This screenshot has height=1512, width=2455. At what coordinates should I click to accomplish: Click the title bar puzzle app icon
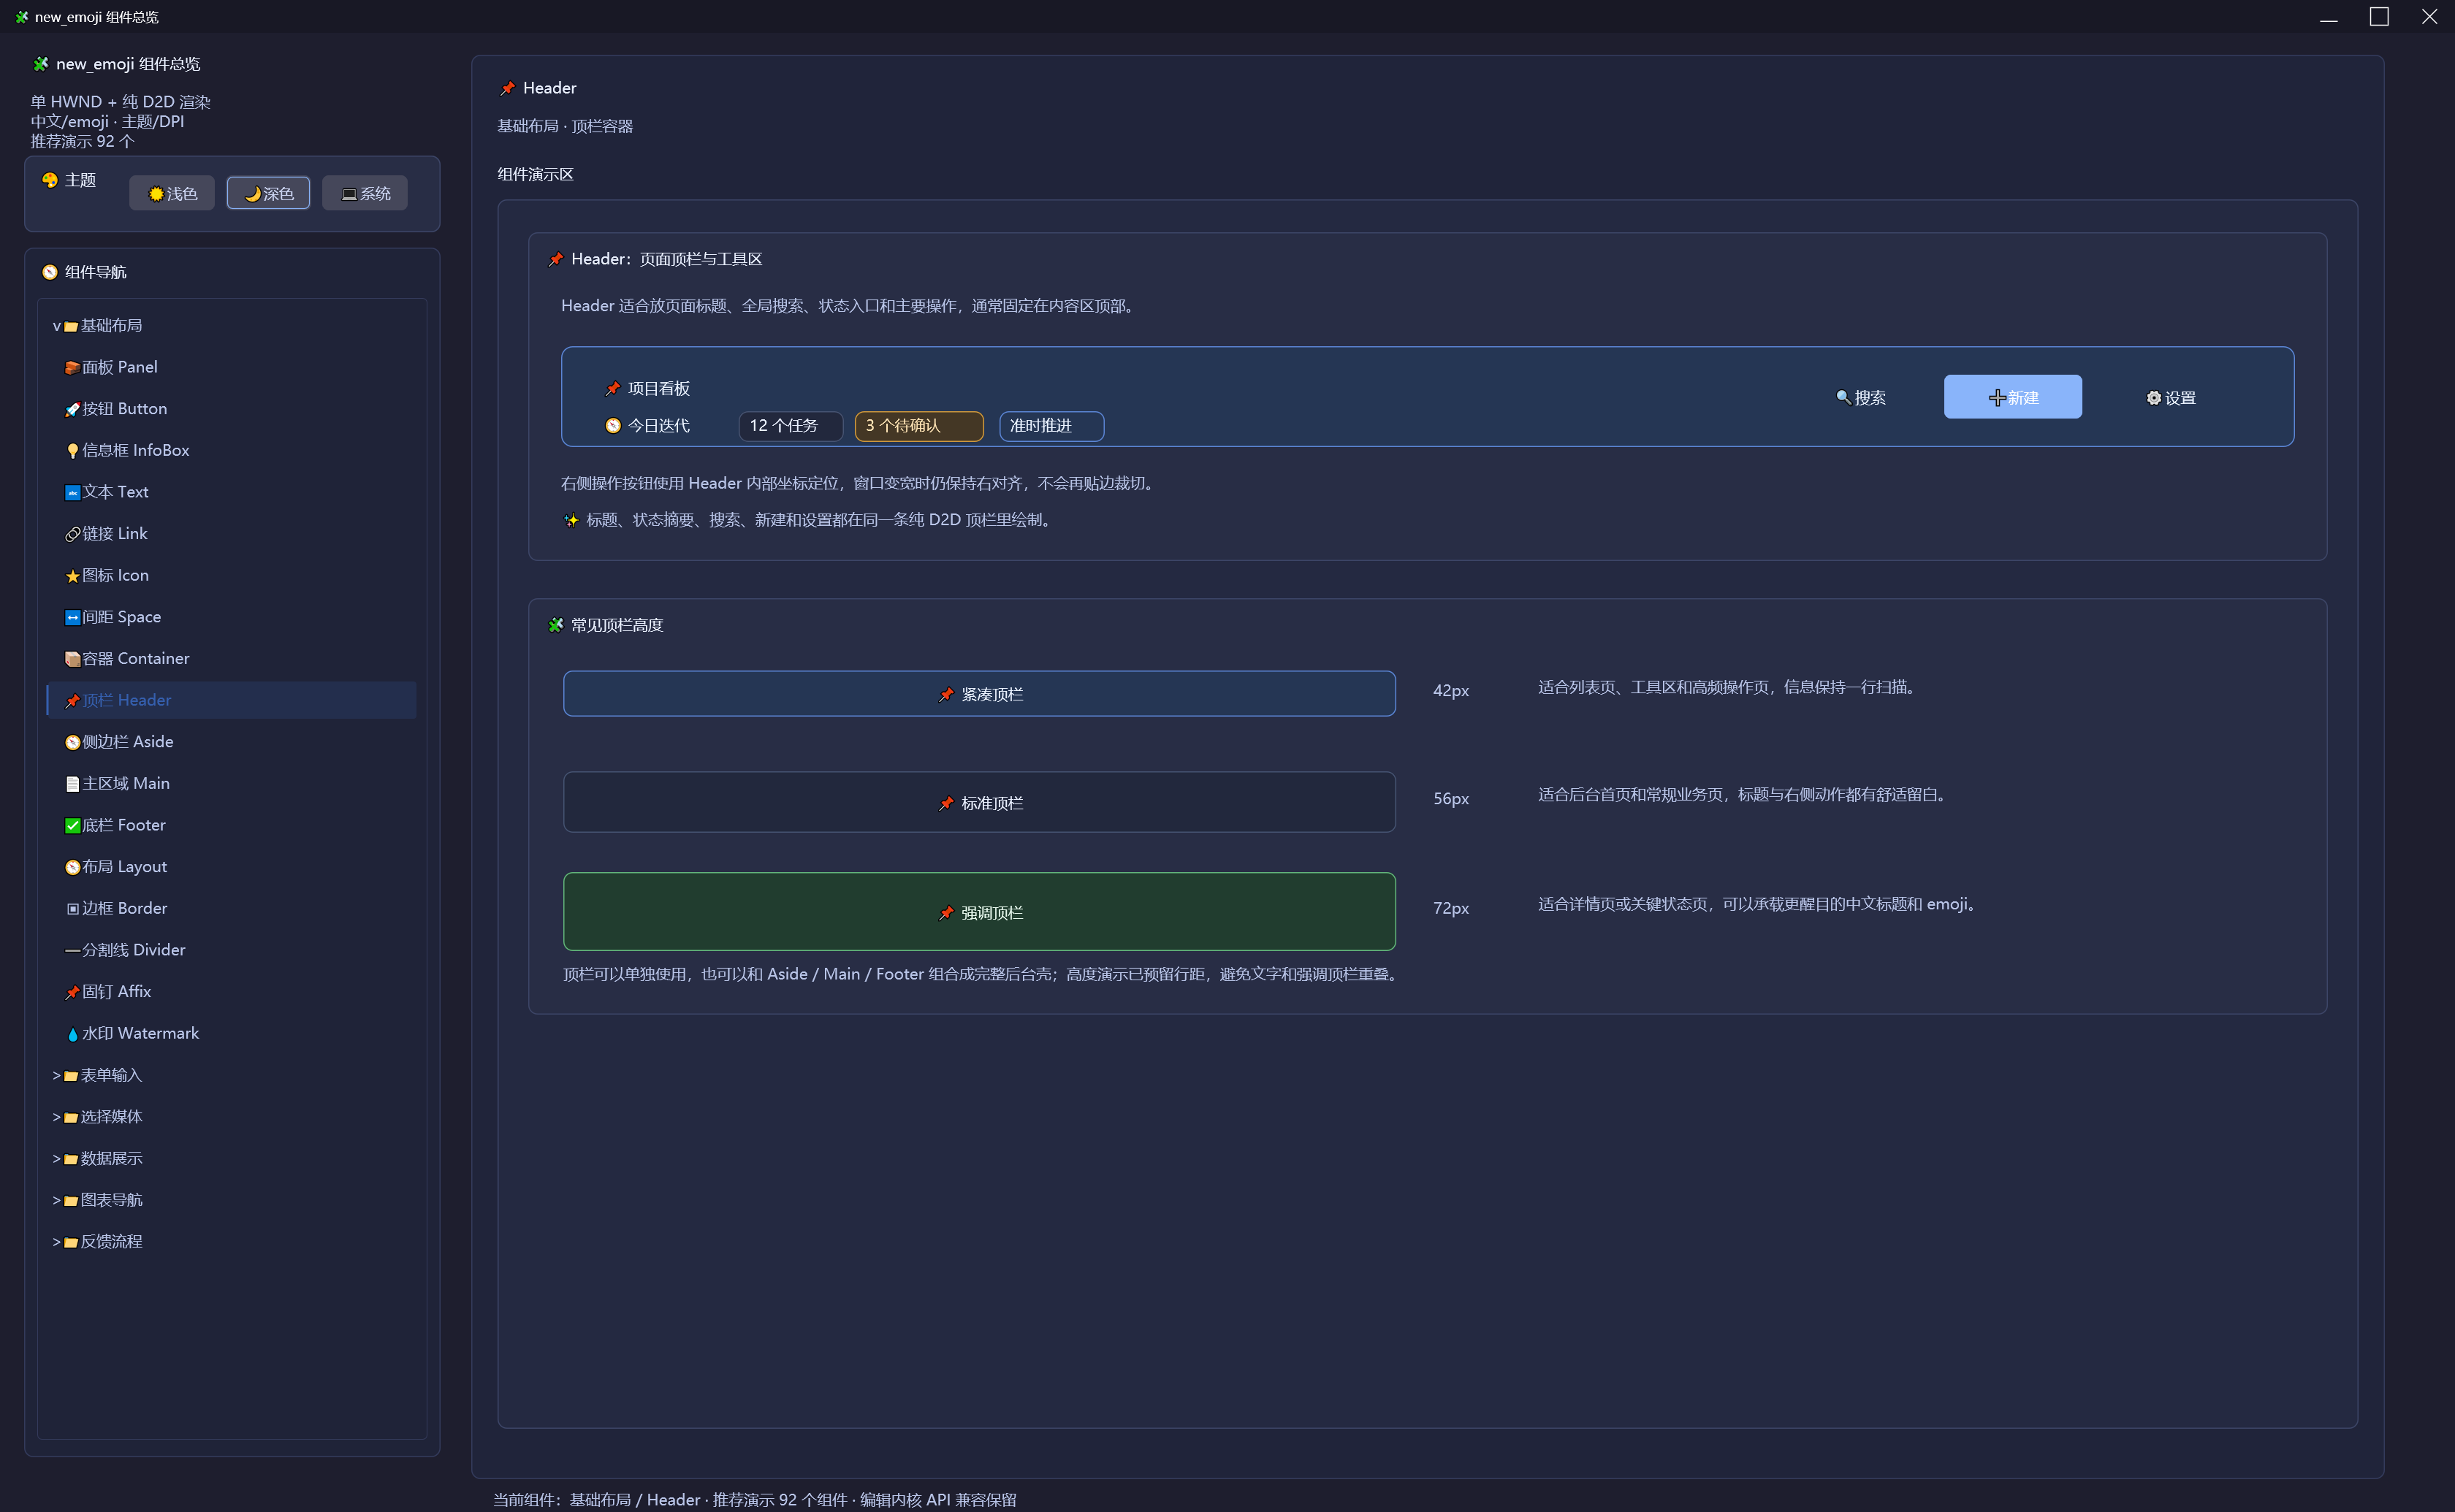tap(22, 17)
